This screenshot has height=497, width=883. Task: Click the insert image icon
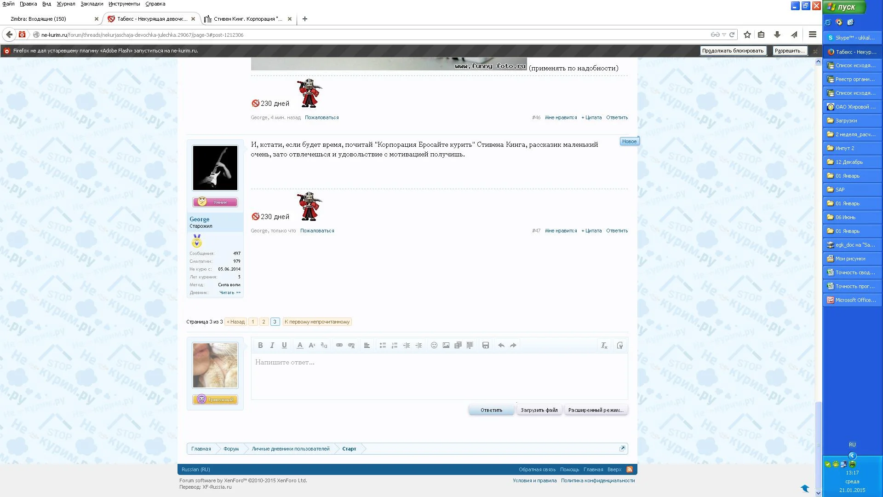point(446,346)
